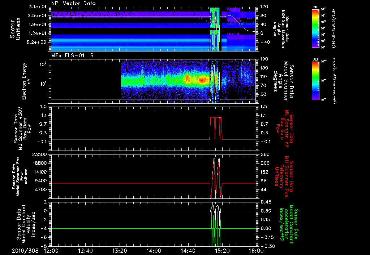
Task: Click the 'ESH Sun Elevation Angle' axis label
Action: click(x=281, y=29)
